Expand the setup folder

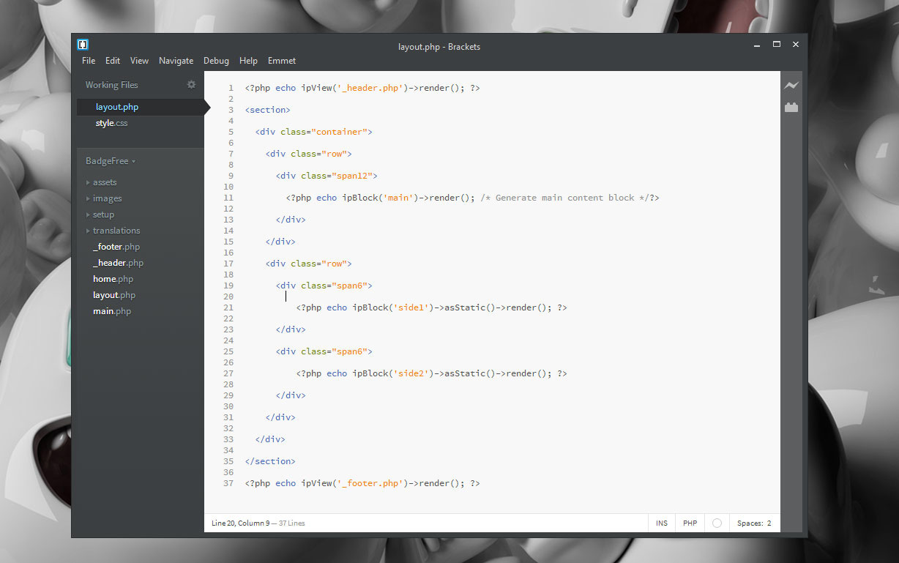click(x=103, y=215)
